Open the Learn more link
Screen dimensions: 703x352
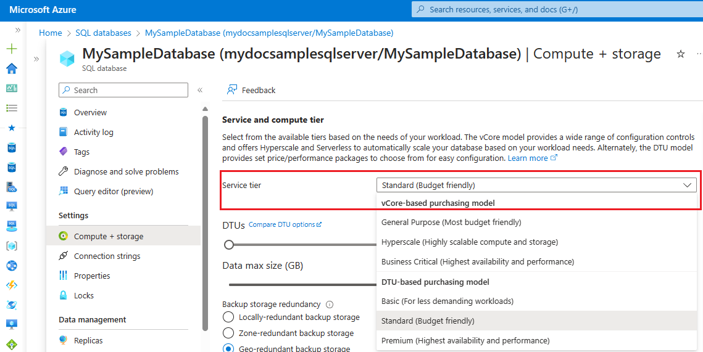(x=532, y=158)
